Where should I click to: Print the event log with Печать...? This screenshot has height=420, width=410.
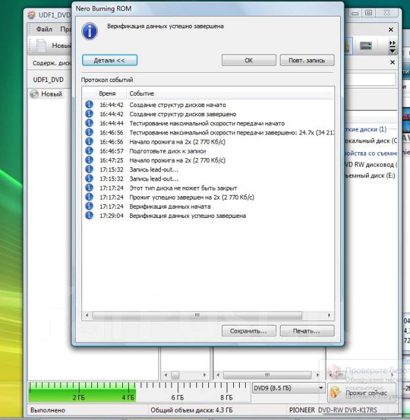307,331
